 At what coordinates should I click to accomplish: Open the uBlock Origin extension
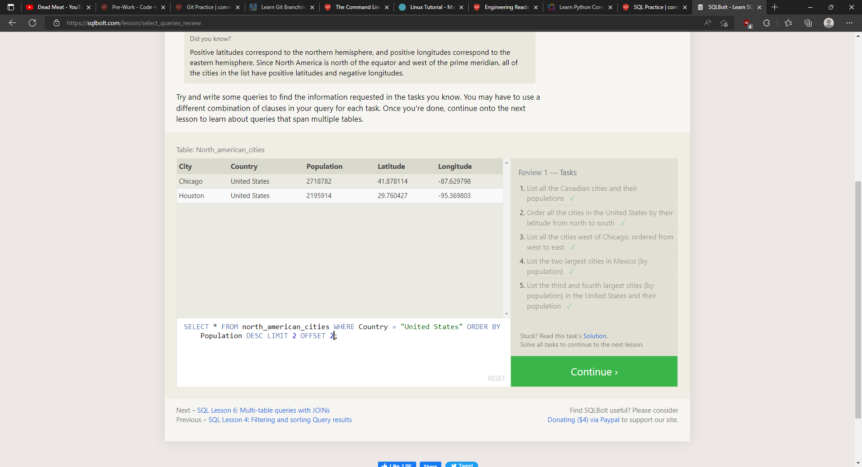click(x=747, y=23)
